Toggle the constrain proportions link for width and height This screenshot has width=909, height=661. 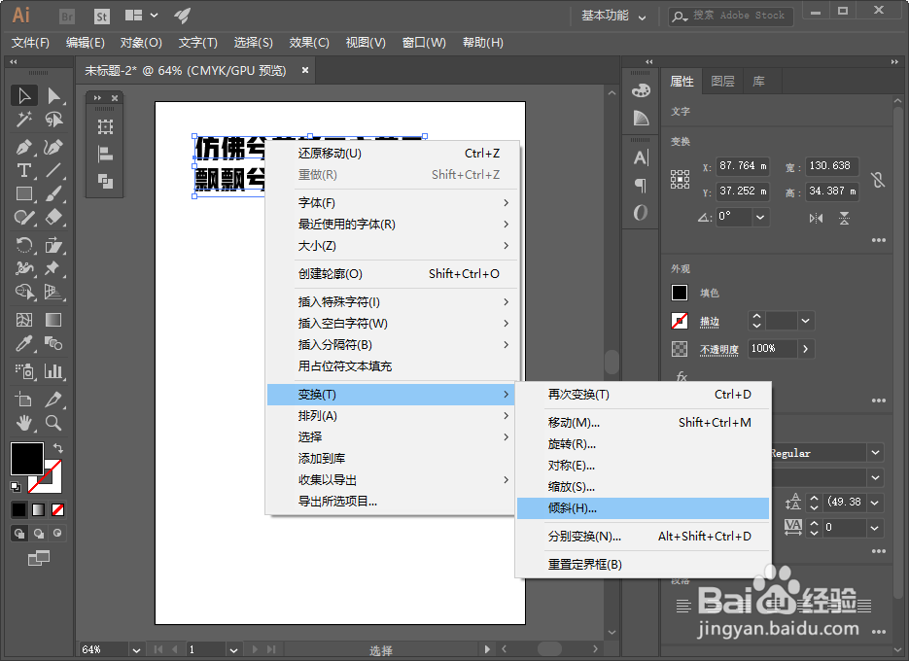(879, 181)
